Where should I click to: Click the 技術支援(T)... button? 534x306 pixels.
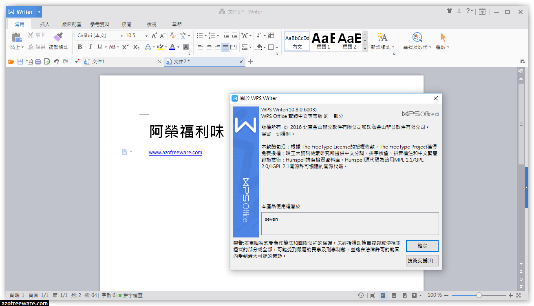[422, 260]
